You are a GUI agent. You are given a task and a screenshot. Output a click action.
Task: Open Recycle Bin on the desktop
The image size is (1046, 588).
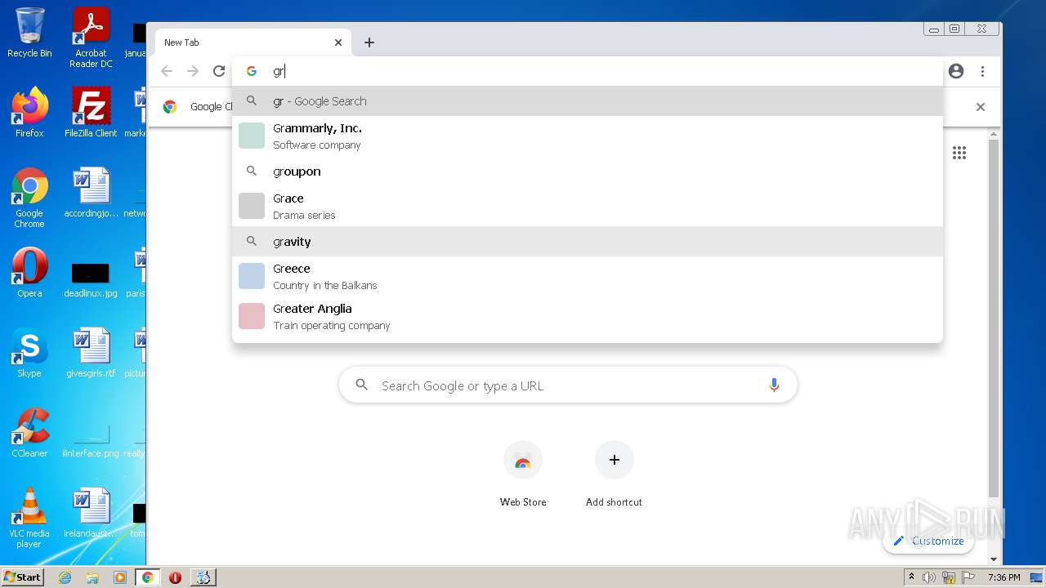pyautogui.click(x=29, y=33)
